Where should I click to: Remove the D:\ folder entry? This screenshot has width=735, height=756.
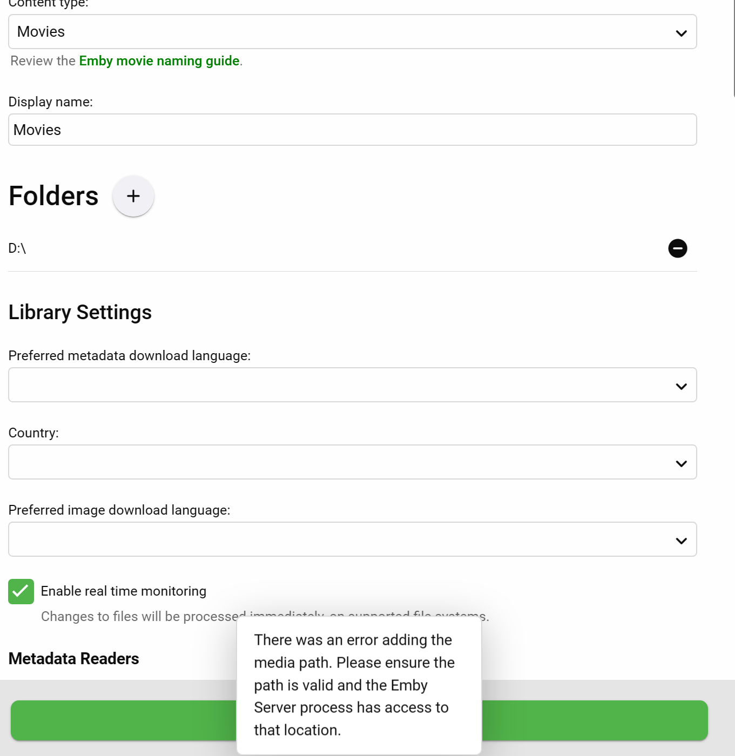[x=677, y=248]
